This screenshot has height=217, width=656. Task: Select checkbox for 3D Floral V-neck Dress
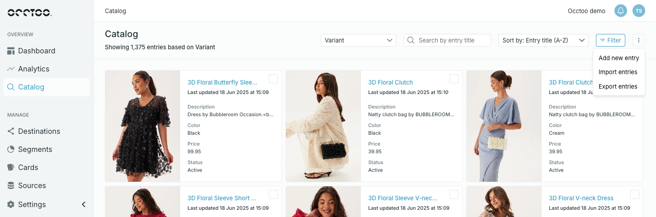635,194
